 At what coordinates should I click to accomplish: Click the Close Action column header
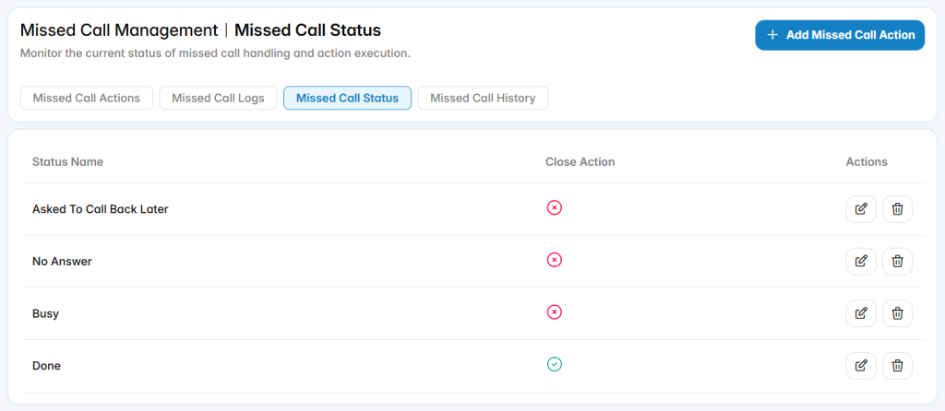coord(580,162)
